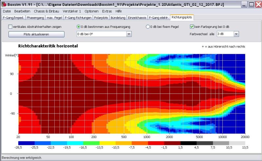Switch to the 'F-Gang/Imped.' tab
Viewport: 262px width, 161px height.
(x=13, y=17)
